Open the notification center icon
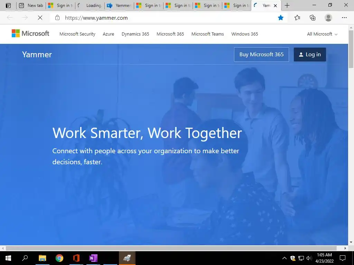 pos(343,258)
